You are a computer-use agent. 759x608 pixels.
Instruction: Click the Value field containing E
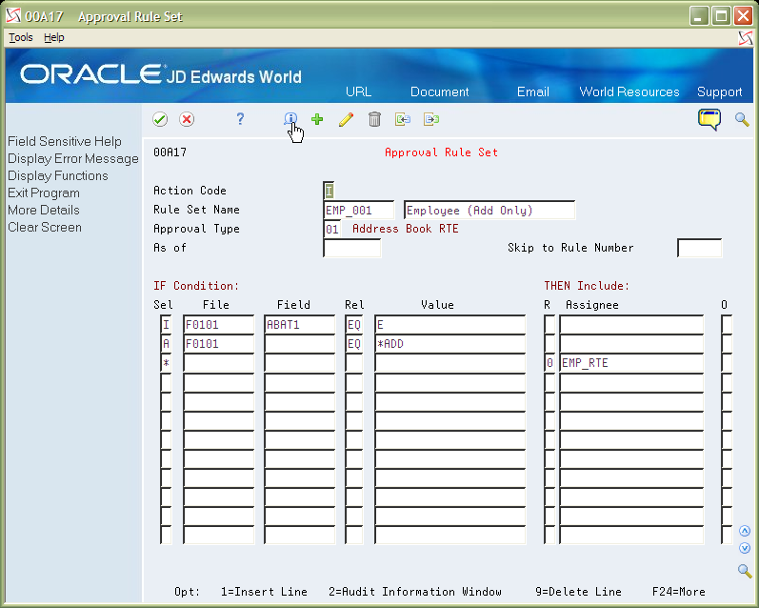(x=450, y=325)
